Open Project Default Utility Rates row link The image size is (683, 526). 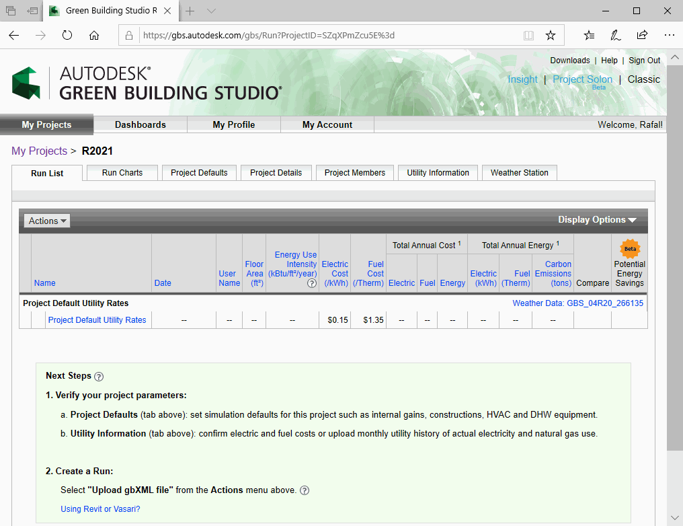coord(97,320)
